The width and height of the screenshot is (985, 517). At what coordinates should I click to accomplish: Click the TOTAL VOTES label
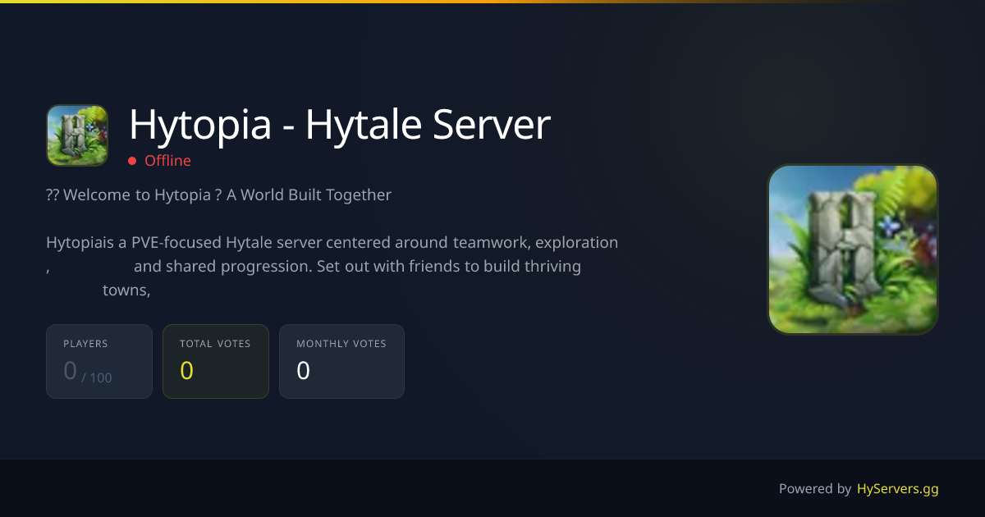[x=215, y=344]
